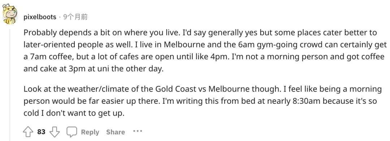Click the 9个月前 timestamp
Viewport: 390px width, 141px height.
[75, 17]
